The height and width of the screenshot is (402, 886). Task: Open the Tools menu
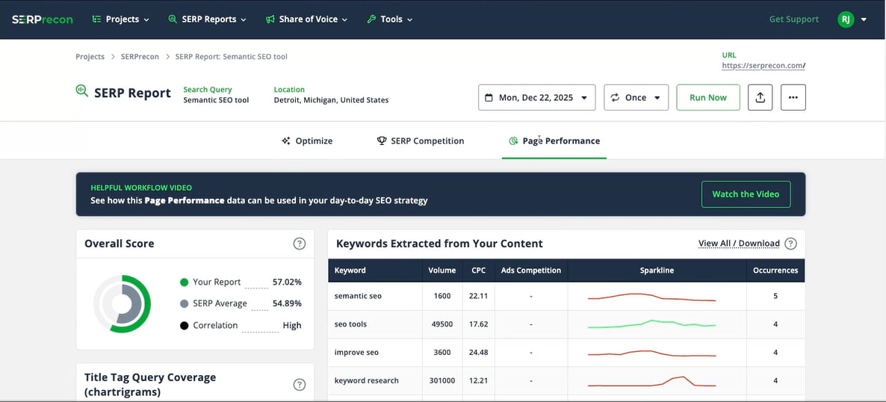point(389,19)
